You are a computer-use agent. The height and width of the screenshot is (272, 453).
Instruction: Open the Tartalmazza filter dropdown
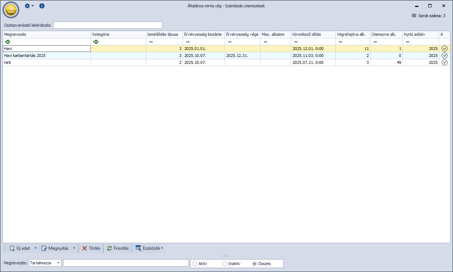58,263
